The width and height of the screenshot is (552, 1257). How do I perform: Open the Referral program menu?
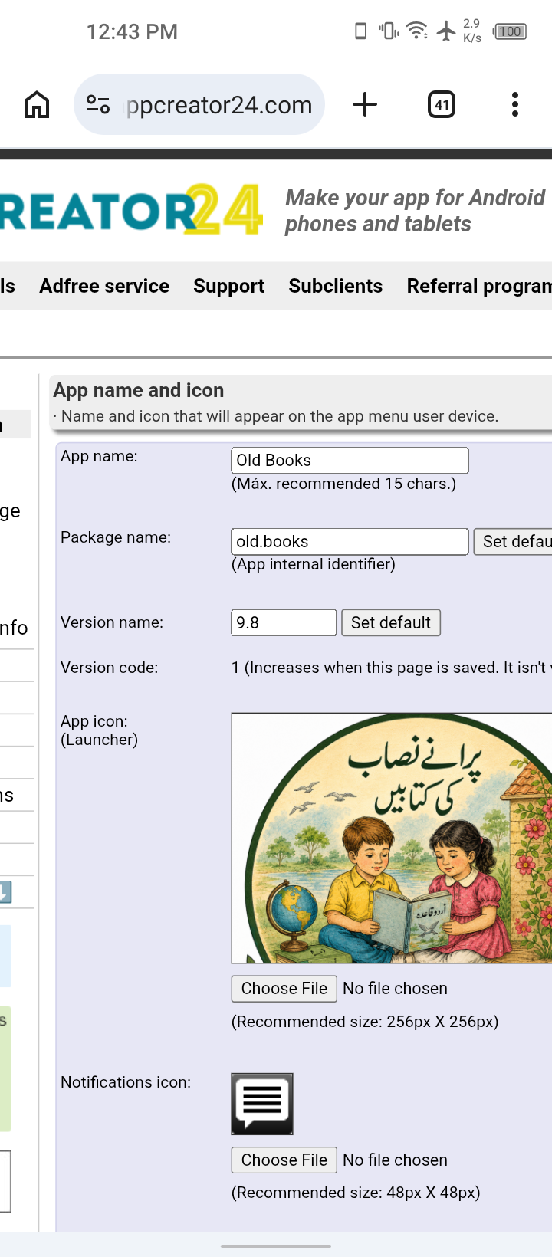[x=479, y=286]
